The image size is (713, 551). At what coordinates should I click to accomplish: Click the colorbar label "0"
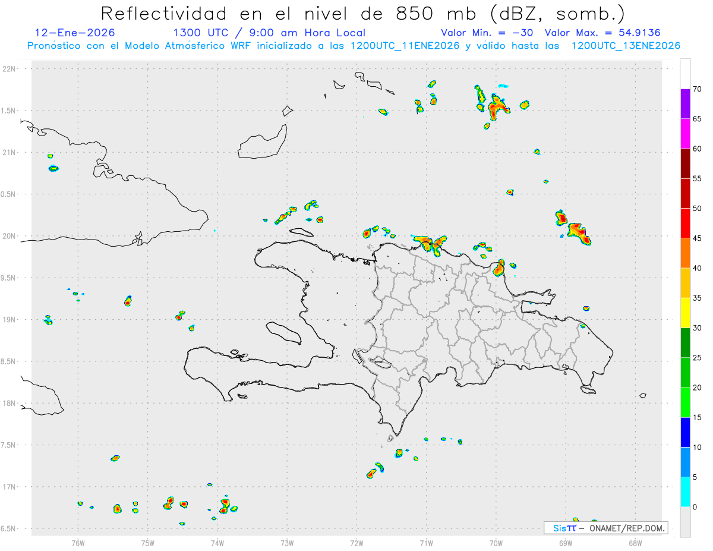(x=695, y=507)
